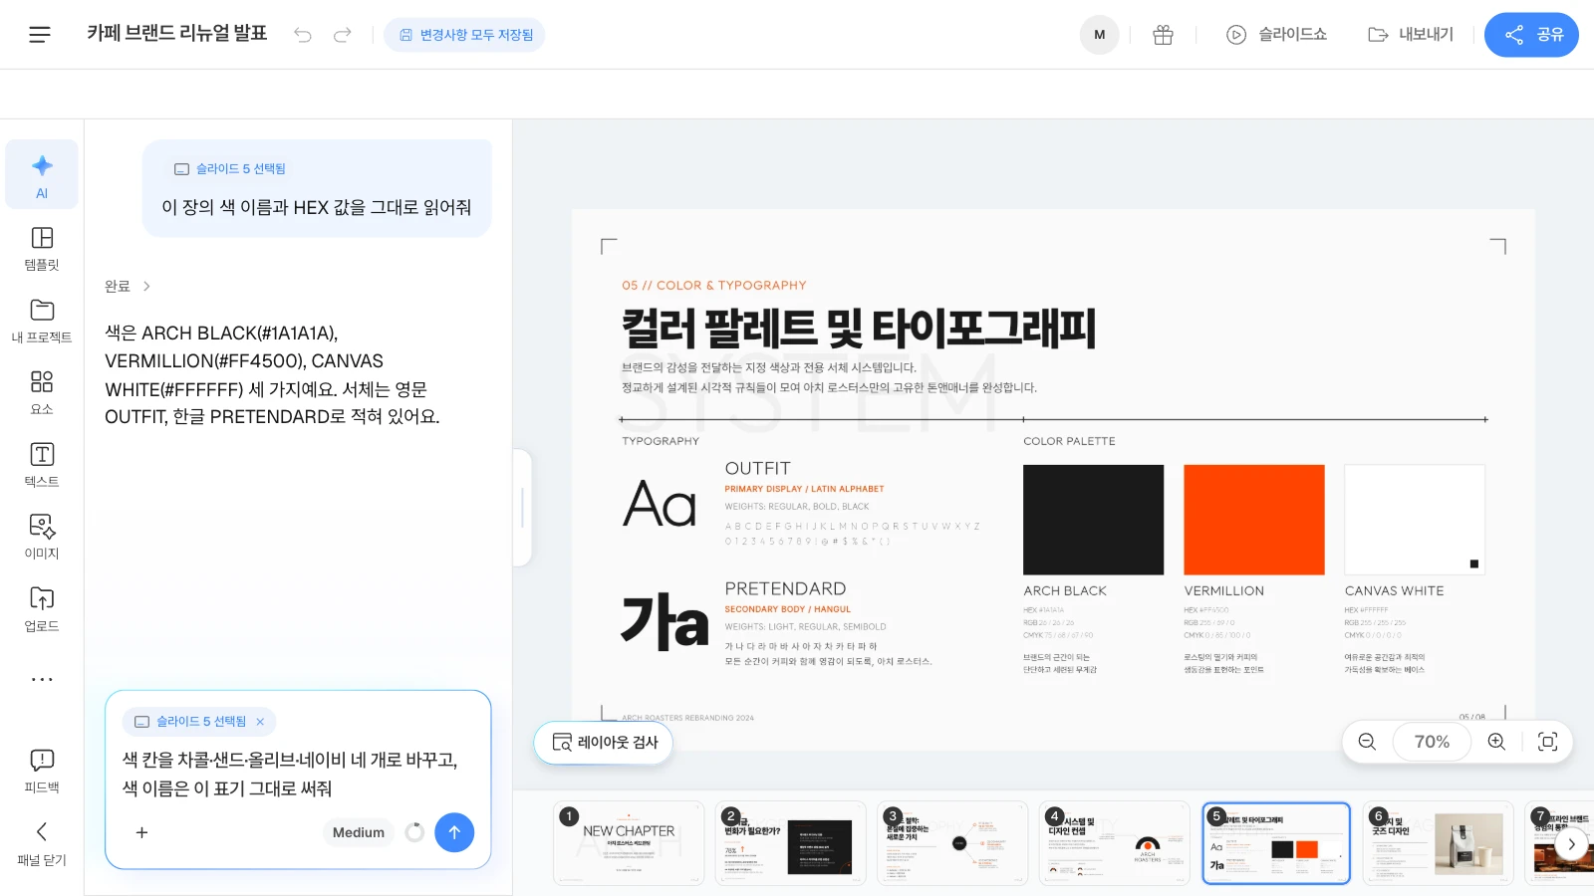Click the redo arrow icon
The height and width of the screenshot is (896, 1594).
tap(343, 35)
